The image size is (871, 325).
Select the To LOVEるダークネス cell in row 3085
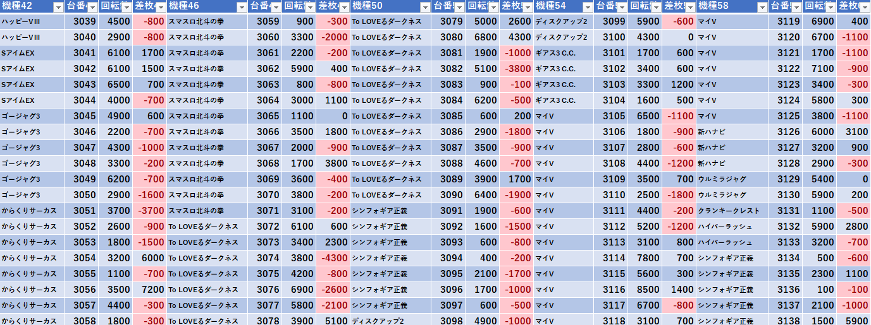(390, 116)
